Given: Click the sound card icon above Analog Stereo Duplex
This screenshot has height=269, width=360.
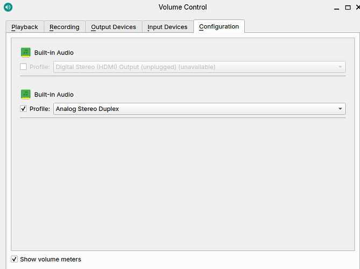Looking at the screenshot, I should 26,94.
